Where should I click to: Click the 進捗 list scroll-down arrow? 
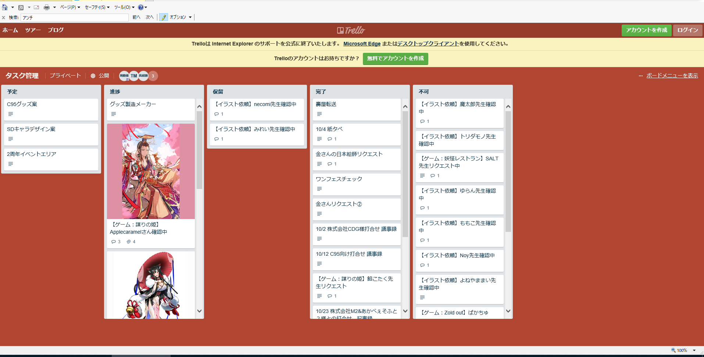pyautogui.click(x=200, y=311)
